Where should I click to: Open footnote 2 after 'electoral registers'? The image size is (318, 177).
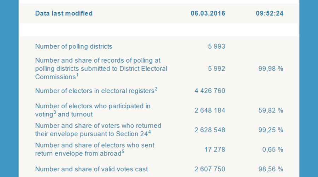(156, 89)
